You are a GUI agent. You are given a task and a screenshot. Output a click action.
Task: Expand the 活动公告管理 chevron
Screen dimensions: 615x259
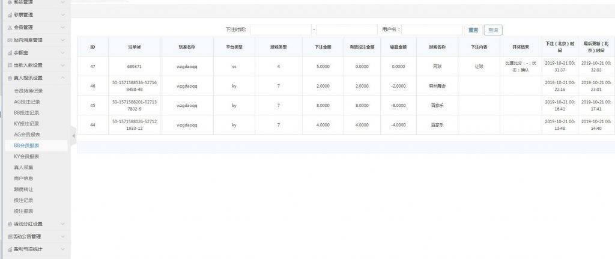[x=63, y=236]
